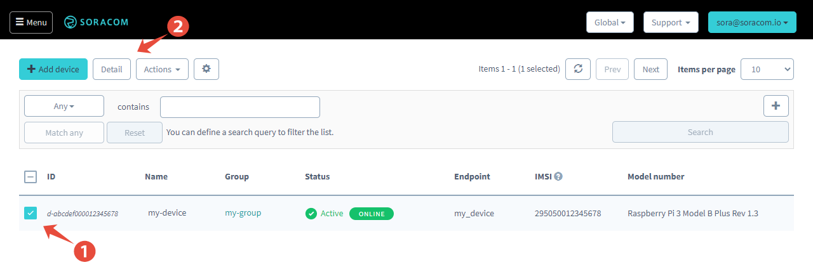813x279 pixels.
Task: Open the hamburger Menu
Action: (x=31, y=22)
